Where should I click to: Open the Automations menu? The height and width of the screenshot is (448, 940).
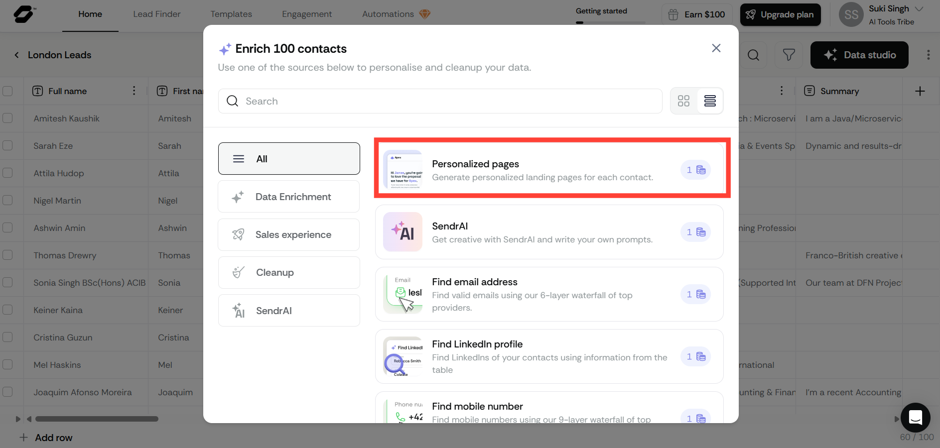388,14
